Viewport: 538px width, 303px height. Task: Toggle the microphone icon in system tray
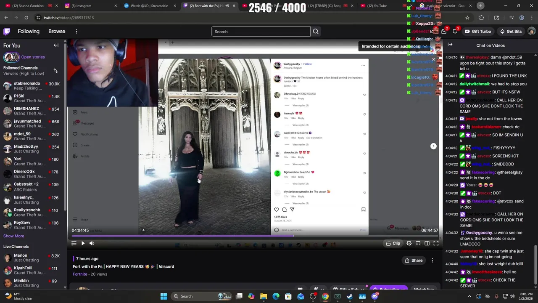pyautogui.click(x=496, y=296)
